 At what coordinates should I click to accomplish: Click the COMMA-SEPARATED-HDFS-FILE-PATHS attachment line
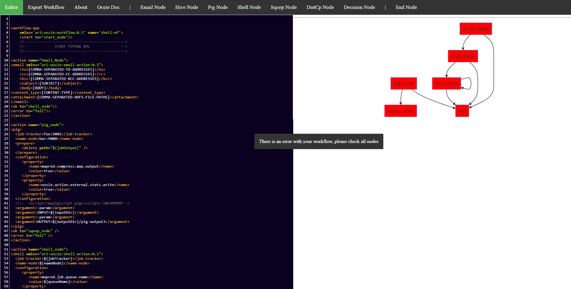pyautogui.click(x=75, y=97)
